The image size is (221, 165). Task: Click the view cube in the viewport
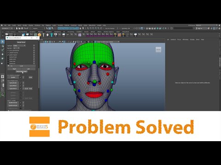tap(158, 49)
